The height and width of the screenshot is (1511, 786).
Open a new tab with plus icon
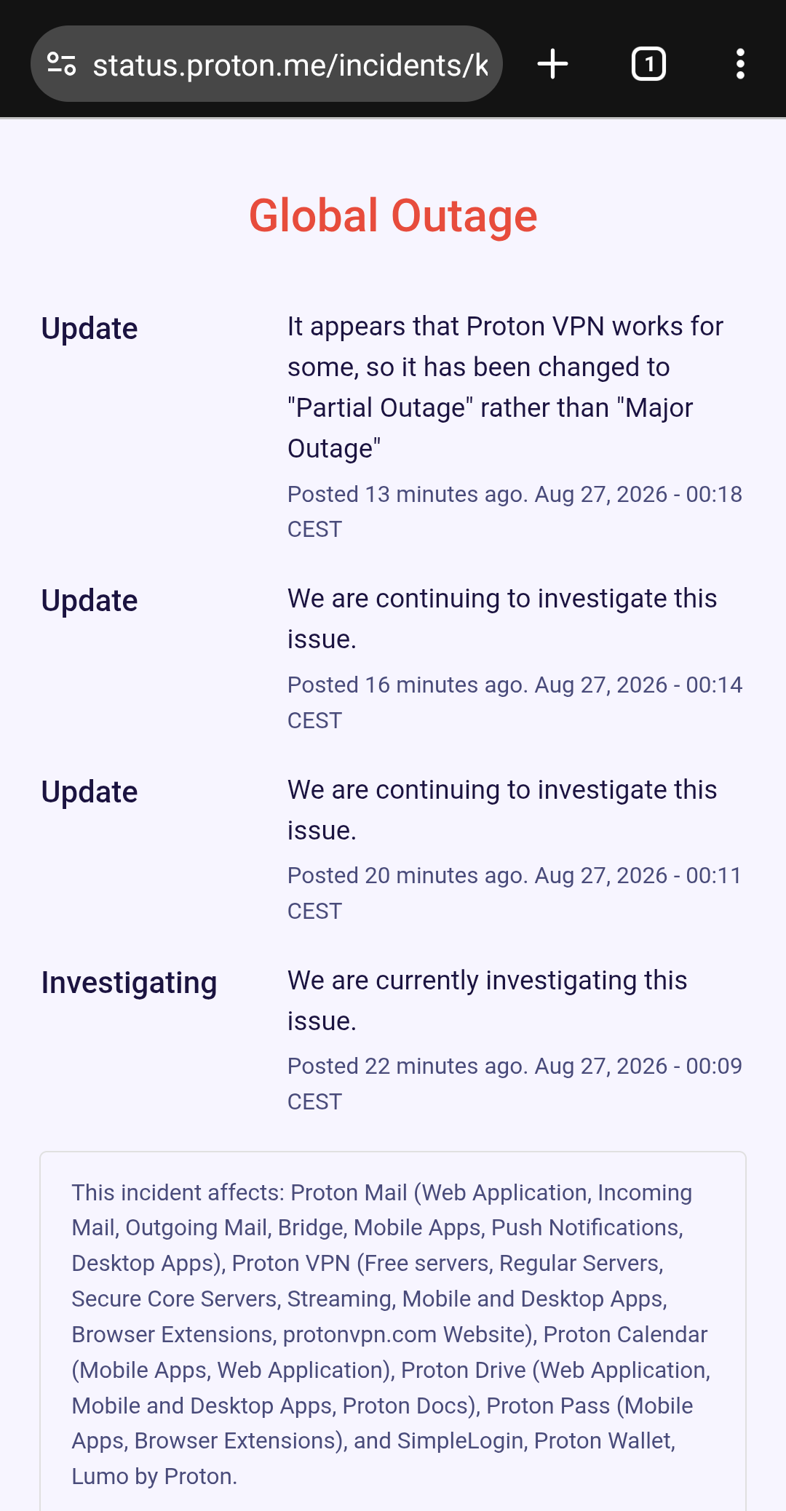pyautogui.click(x=553, y=64)
